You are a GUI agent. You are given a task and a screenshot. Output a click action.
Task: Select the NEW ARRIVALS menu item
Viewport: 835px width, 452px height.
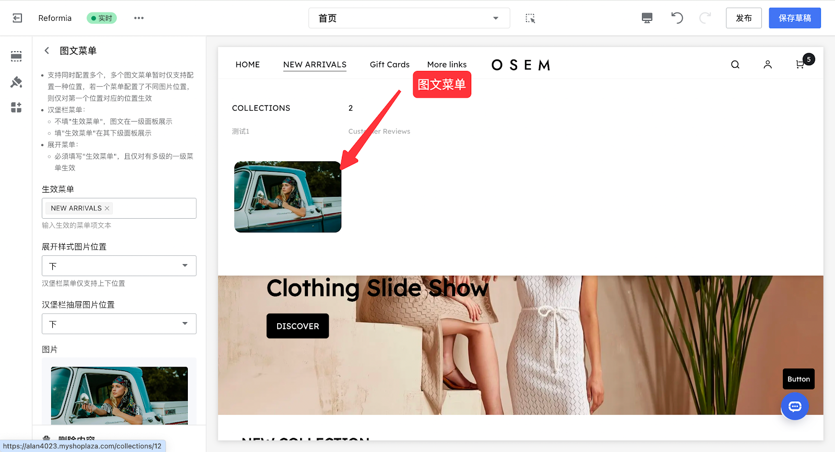[x=314, y=65]
